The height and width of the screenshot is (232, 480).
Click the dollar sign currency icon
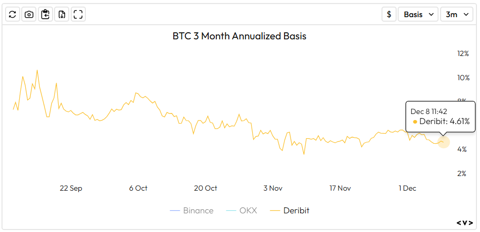point(389,14)
